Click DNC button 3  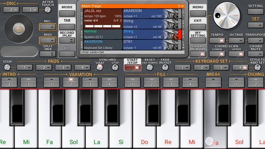click(x=30, y=10)
